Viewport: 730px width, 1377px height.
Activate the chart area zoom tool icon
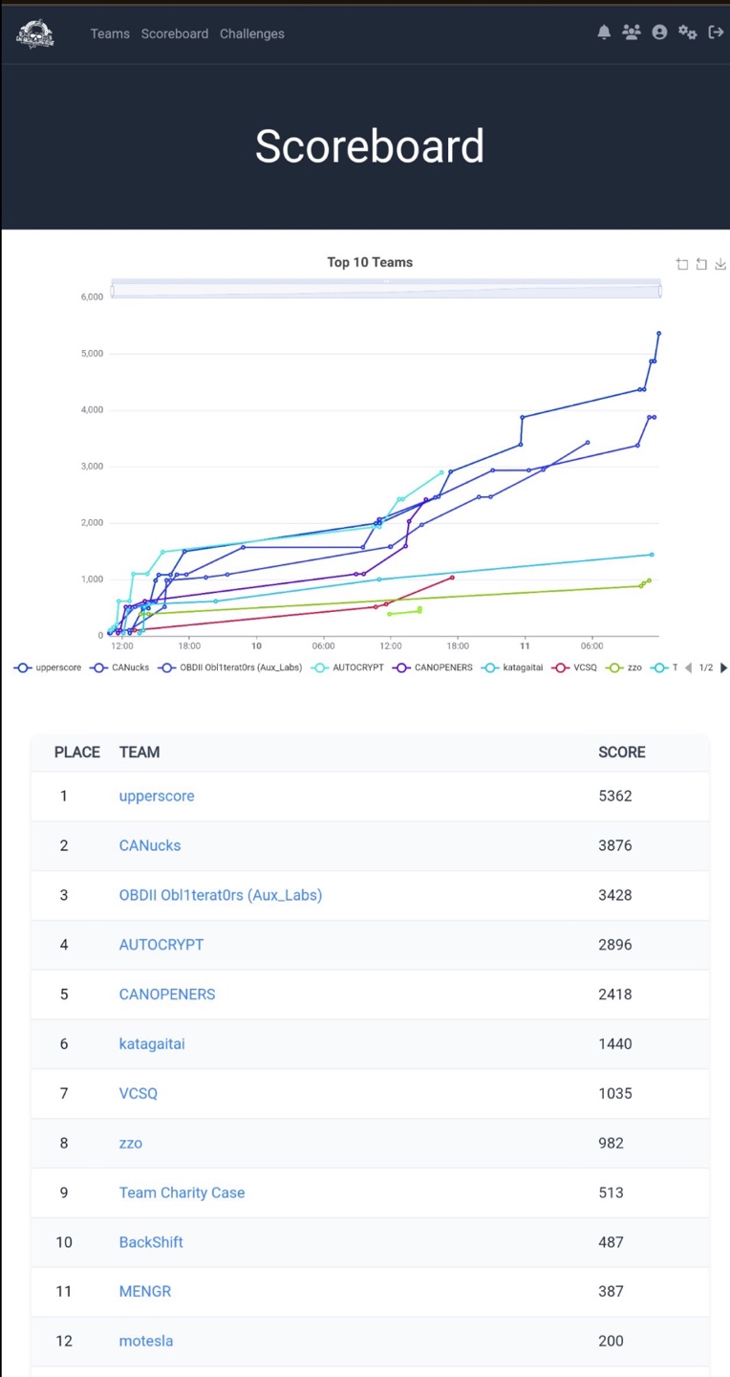pos(682,265)
